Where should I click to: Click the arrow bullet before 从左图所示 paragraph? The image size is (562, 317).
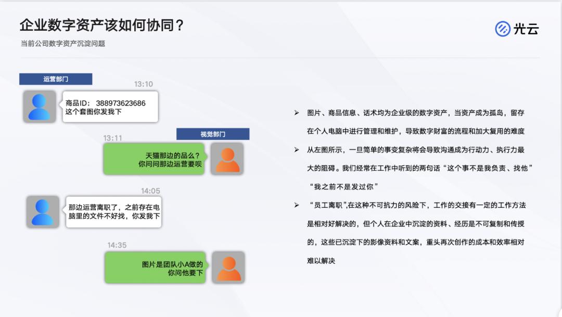297,148
